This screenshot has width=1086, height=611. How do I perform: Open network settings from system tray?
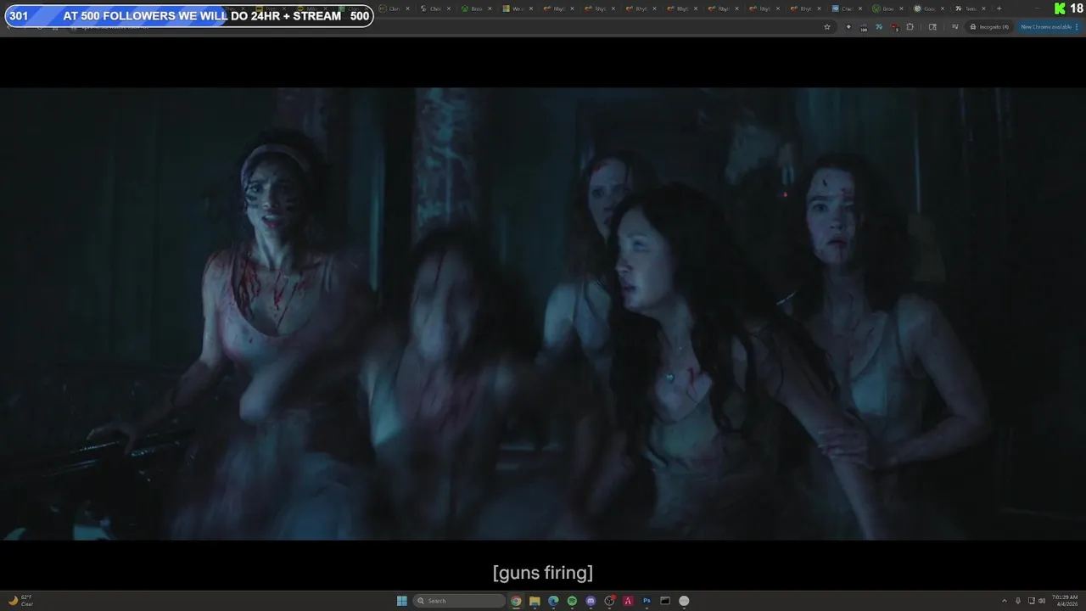coord(1031,601)
